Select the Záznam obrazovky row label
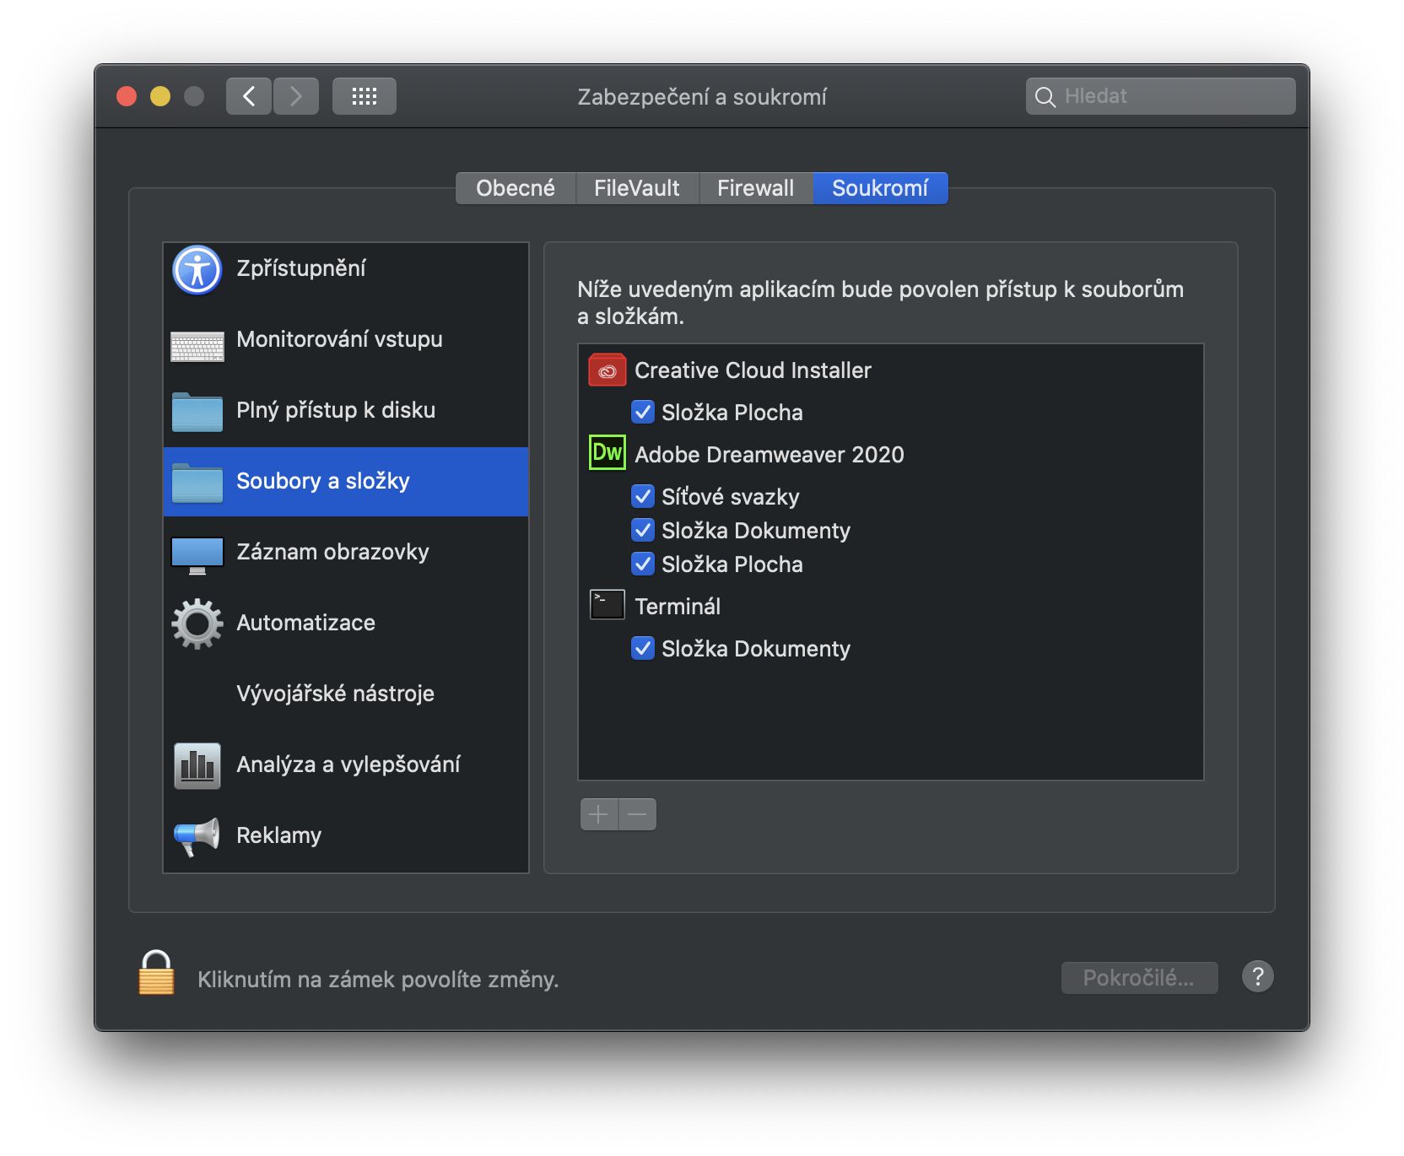 332,552
